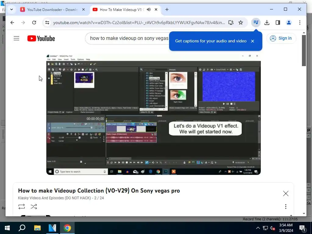The image size is (312, 234).
Task: Bookmark this page with the star icon
Action: click(241, 23)
